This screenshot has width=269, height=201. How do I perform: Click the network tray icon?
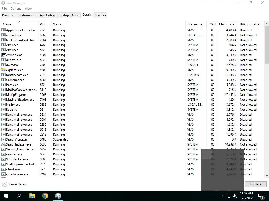[x=229, y=196]
